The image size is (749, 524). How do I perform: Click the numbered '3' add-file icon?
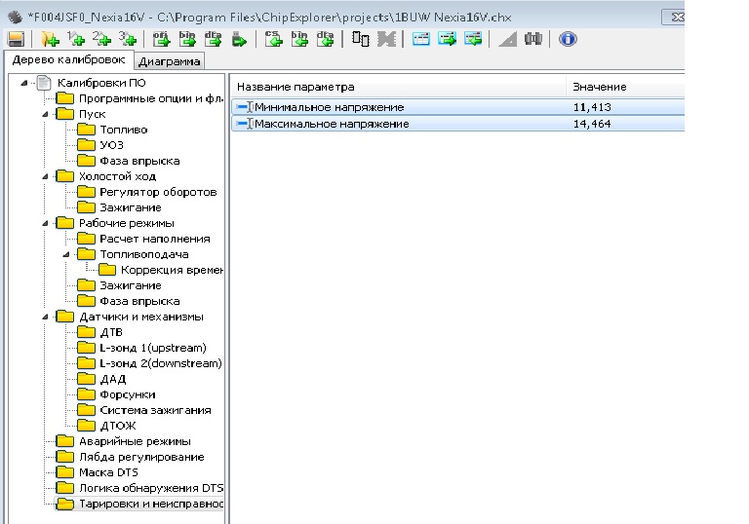(x=126, y=40)
